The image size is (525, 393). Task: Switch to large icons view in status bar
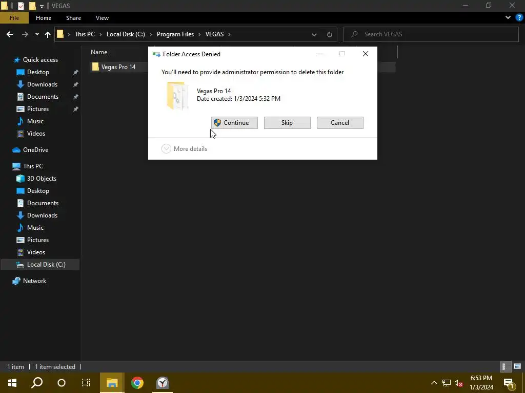coord(517,366)
